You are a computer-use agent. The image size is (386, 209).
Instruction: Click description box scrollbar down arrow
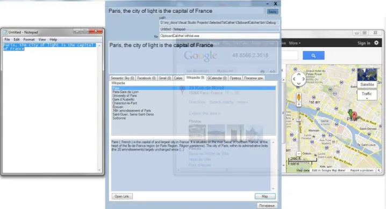[x=273, y=189]
